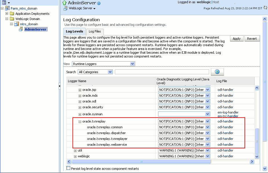Select AdminServer in the navigation tree
Screen dimensions: 268x173
pyautogui.click(x=36, y=29)
